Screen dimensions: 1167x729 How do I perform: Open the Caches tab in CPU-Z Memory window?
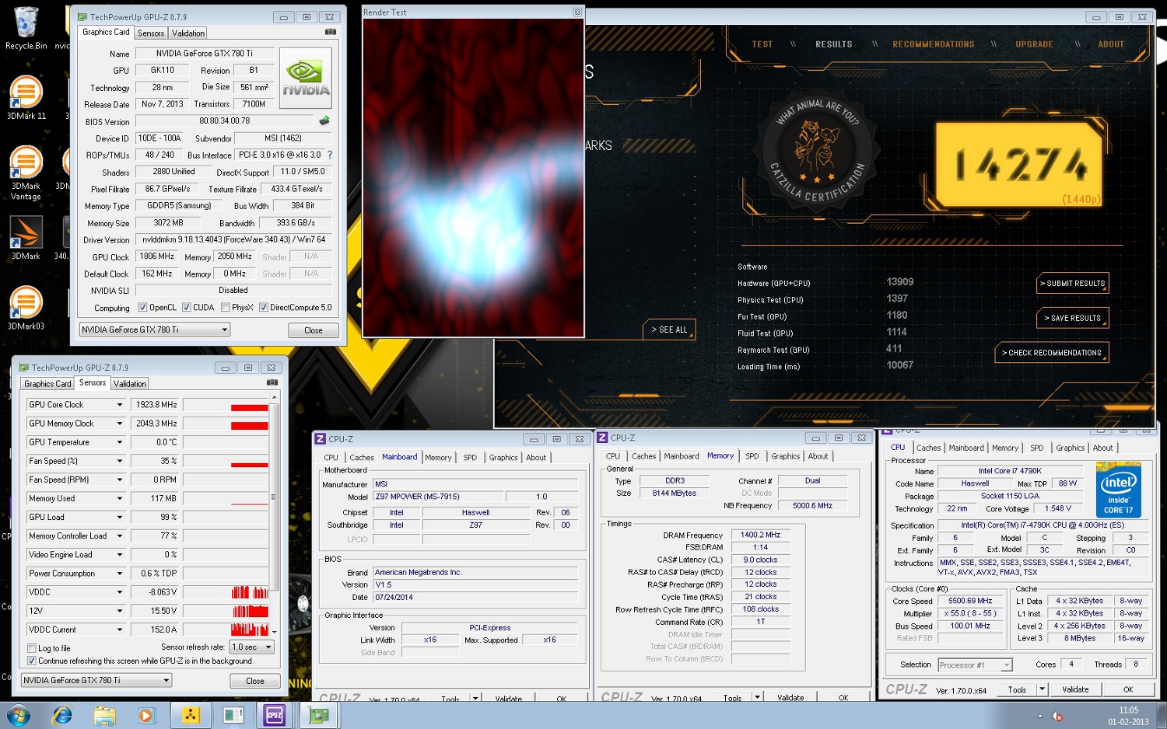click(643, 456)
